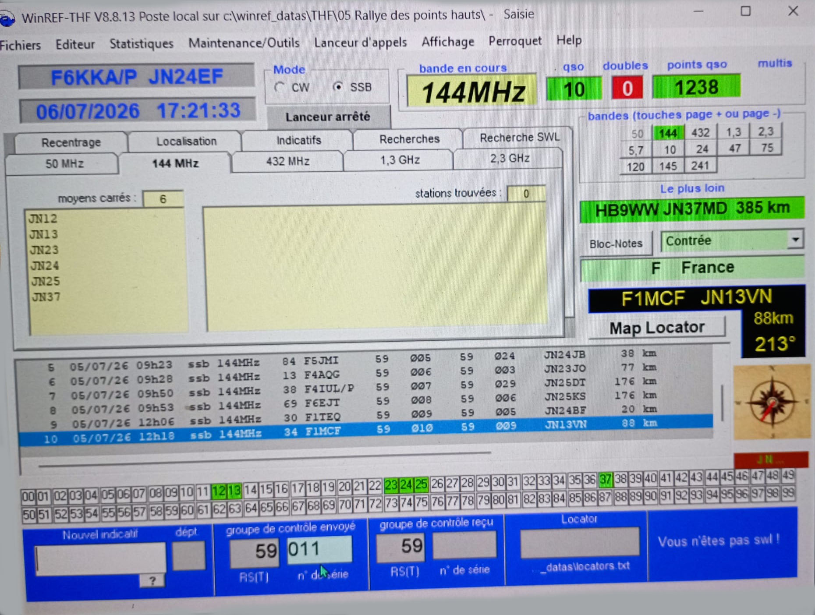This screenshot has width=815, height=615.
Task: Open the Maintenance/Outils menu
Action: click(x=244, y=42)
